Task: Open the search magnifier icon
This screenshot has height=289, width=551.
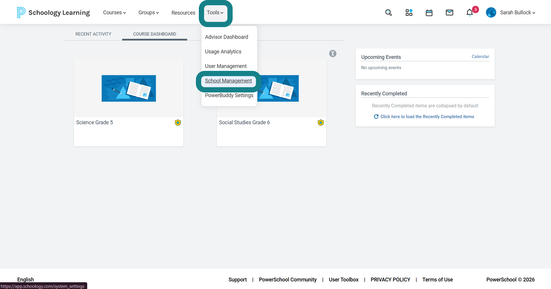Action: [388, 13]
